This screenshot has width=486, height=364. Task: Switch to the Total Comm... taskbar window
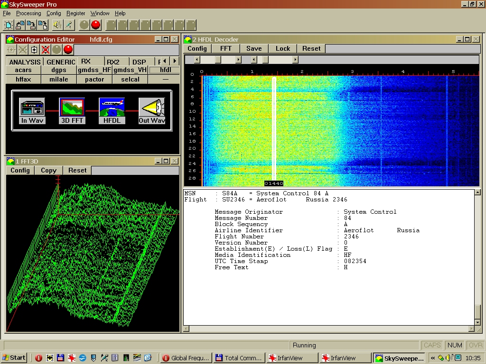click(x=239, y=358)
